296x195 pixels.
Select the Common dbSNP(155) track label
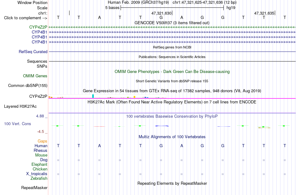point(28,86)
